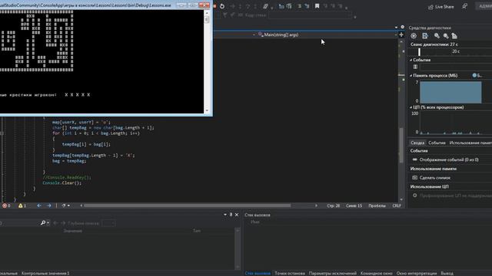Screen dimensions: 492x276
Task: Open Отображение событий (0 из 0) link
Action: click(449, 159)
